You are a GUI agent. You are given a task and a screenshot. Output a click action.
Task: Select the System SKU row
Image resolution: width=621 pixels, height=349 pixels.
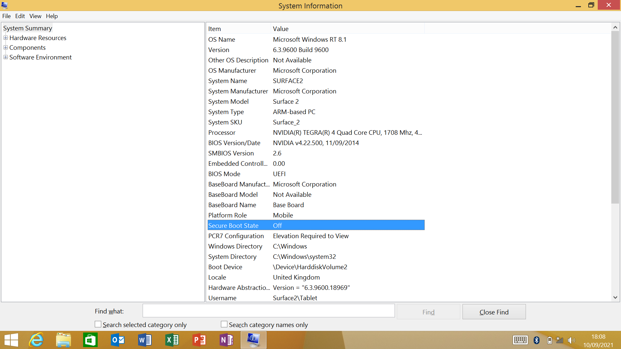(x=316, y=122)
